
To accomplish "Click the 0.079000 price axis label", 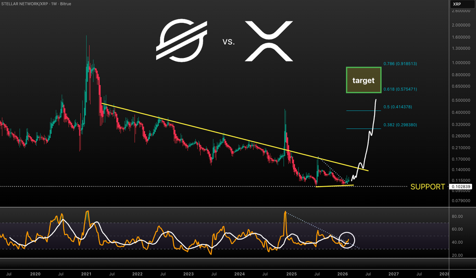I will (461, 201).
